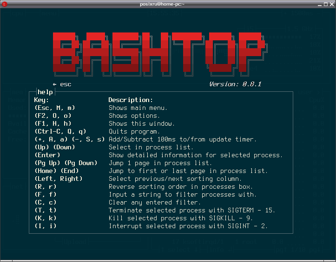Viewport: 336px width, 262px height.
Task: Click the Description: column header
Action: point(131,100)
